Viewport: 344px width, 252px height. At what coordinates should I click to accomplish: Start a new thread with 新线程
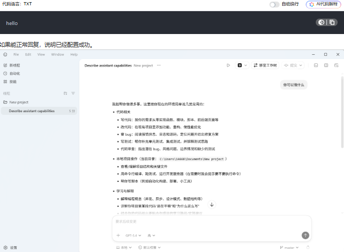coord(12,65)
